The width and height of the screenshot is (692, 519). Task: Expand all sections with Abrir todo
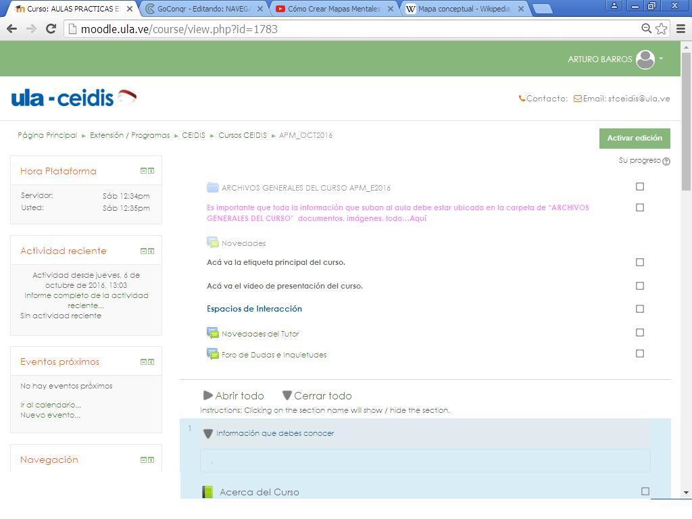[x=233, y=395]
